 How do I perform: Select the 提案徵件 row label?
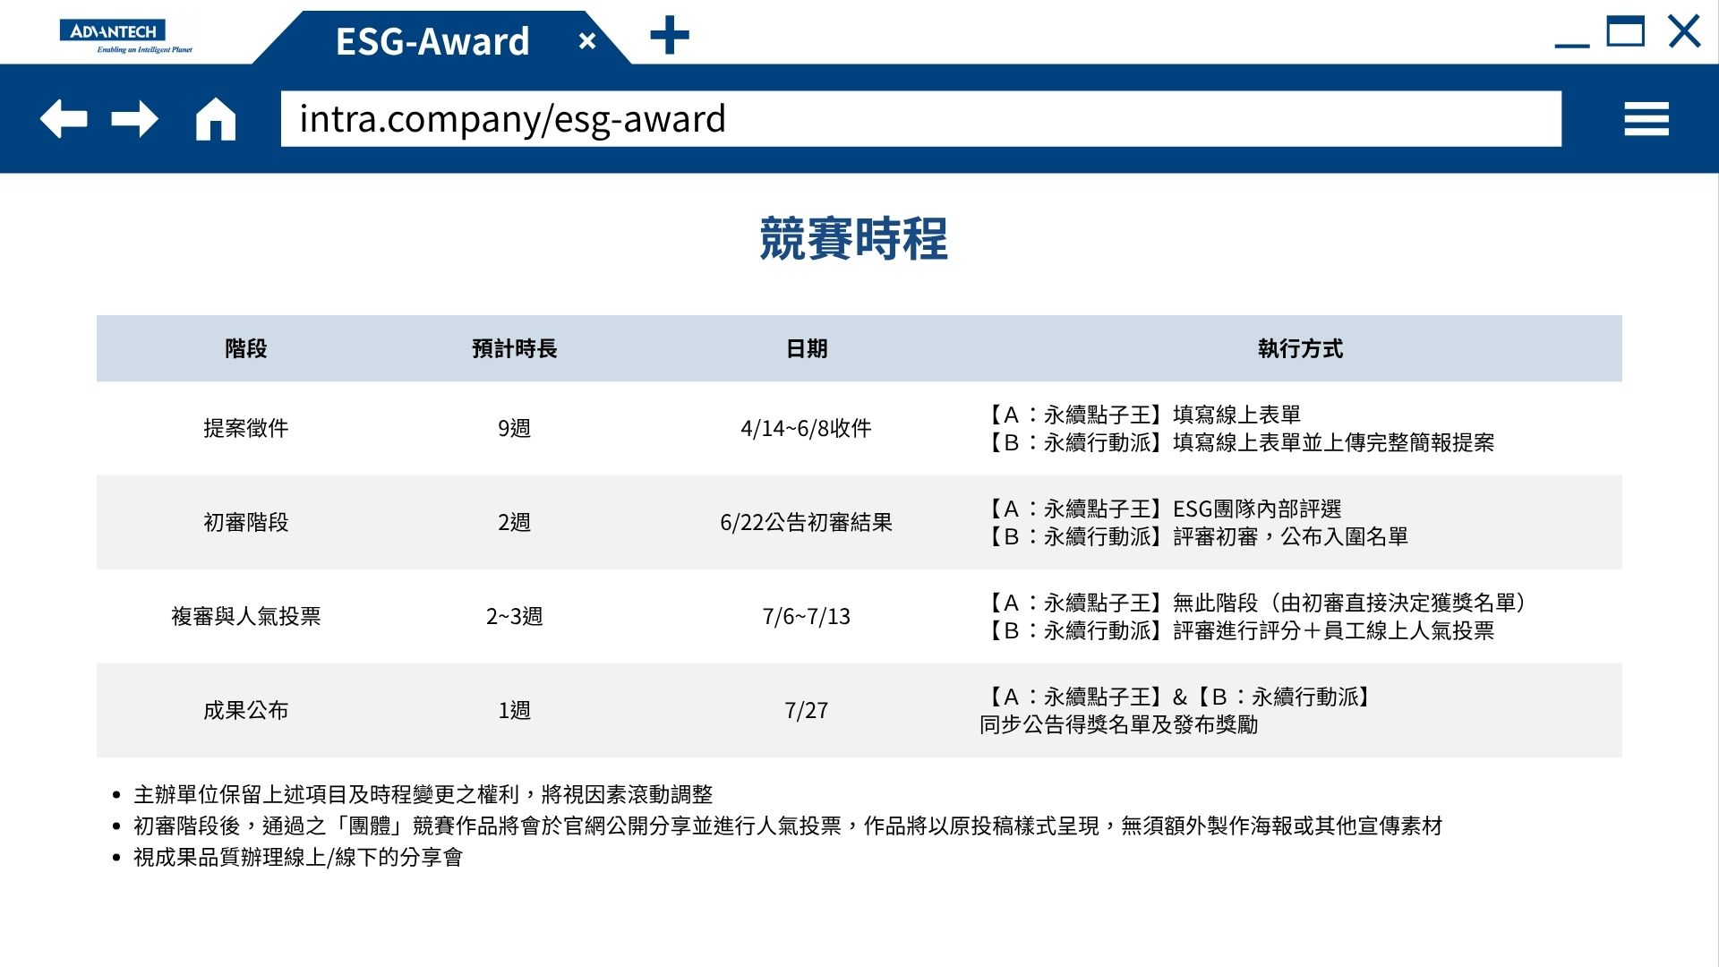coord(246,428)
